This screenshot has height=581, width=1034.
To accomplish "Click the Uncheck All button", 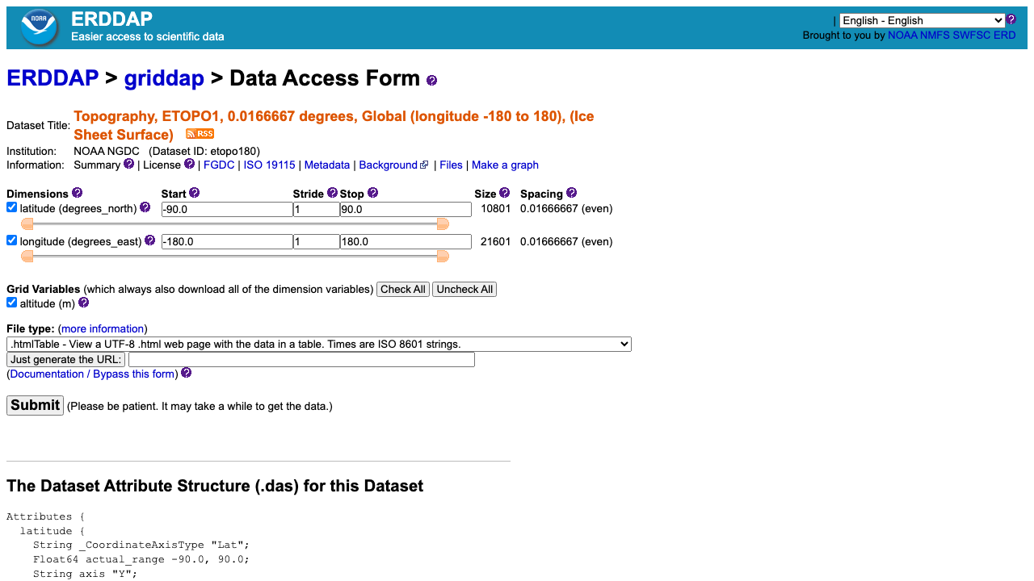I will point(464,289).
